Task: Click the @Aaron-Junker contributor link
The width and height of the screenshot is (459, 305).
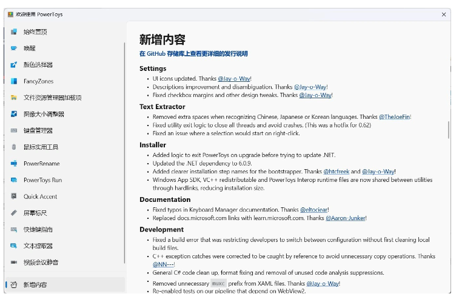Action: [346, 218]
